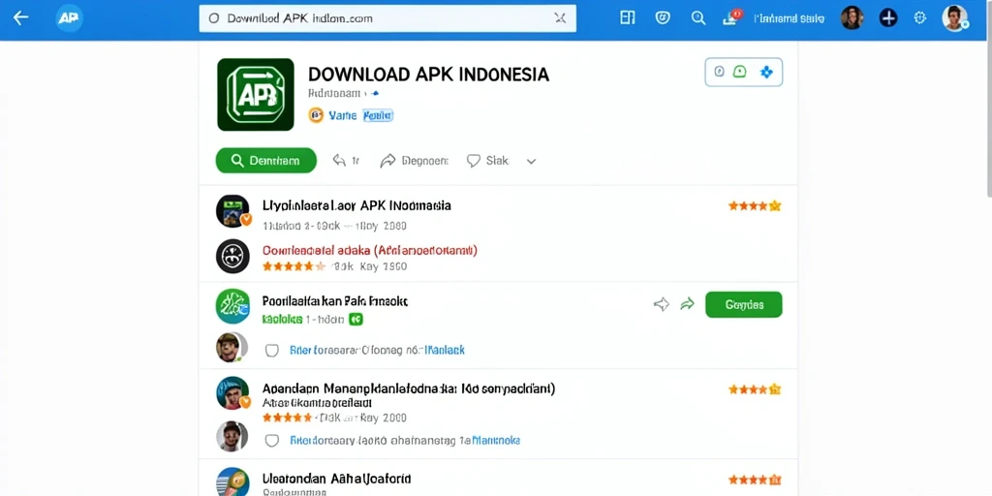The height and width of the screenshot is (496, 992).
Task: Open the Poorilaaftarkan result title
Action: coord(334,300)
